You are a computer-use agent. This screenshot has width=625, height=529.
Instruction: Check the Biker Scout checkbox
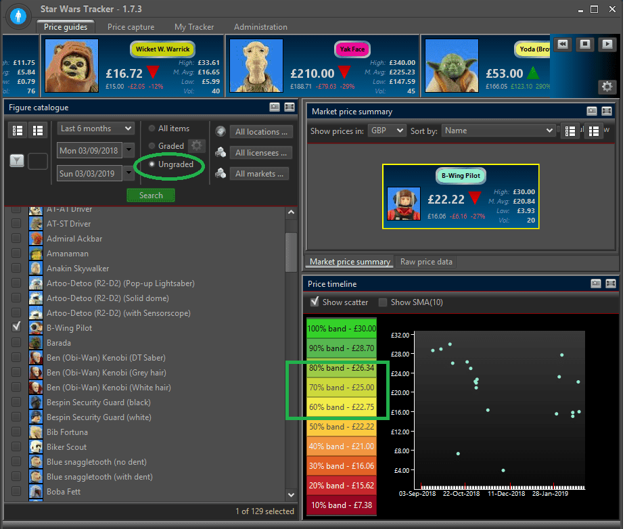coord(16,446)
